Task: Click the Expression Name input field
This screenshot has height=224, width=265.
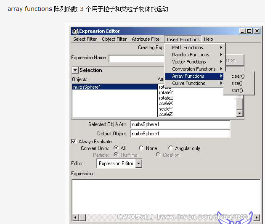Action: pos(137,58)
